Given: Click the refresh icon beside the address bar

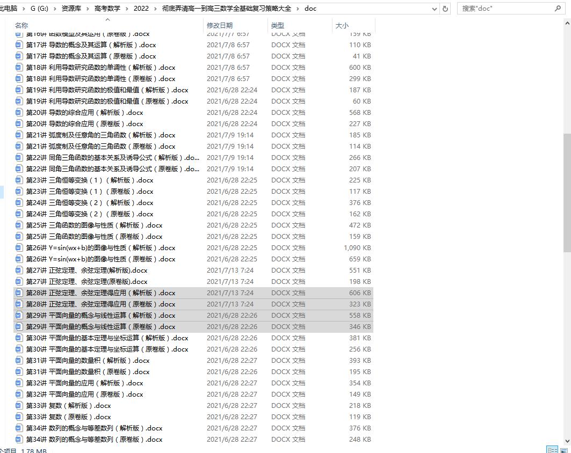Looking at the screenshot, I should pyautogui.click(x=445, y=9).
